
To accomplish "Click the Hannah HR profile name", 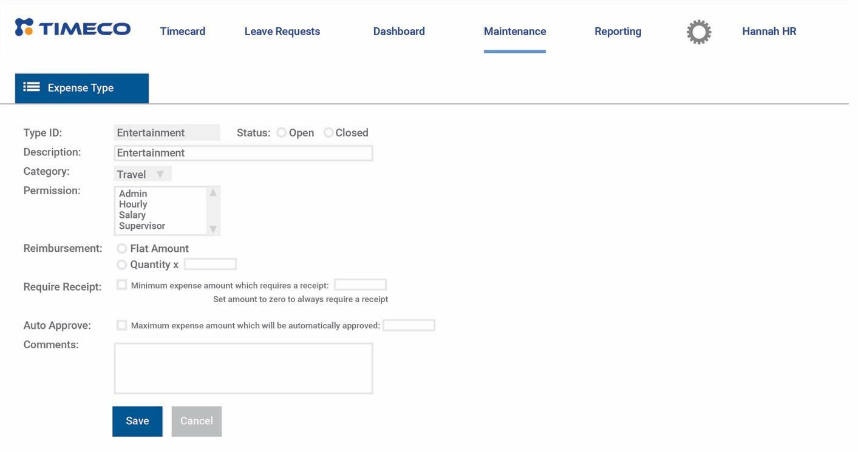I will point(769,30).
